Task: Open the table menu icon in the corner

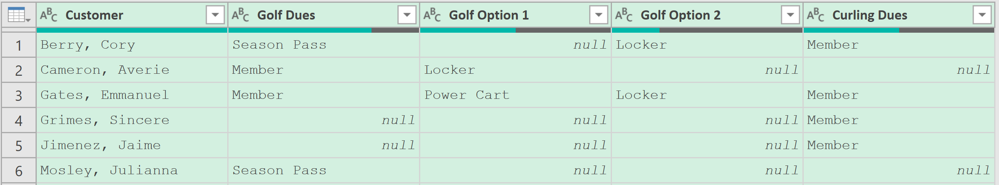Action: point(18,15)
